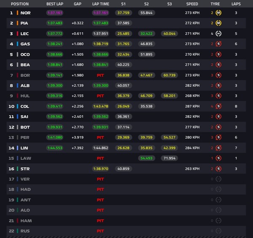
Task: Click the medium tyre icon in PIA row
Action: tap(218, 23)
